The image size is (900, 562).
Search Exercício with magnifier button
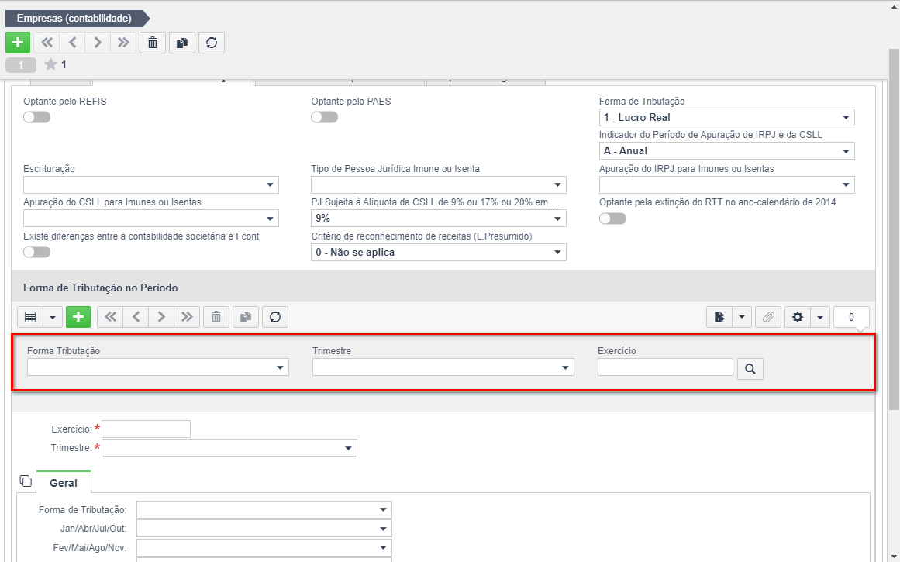coord(750,368)
